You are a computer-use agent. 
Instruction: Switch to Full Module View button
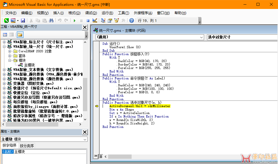pos(101,156)
